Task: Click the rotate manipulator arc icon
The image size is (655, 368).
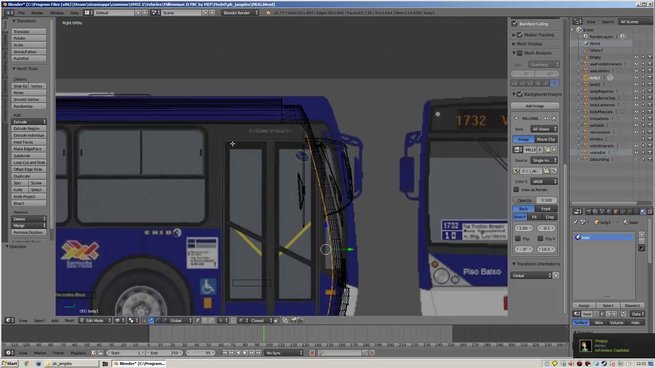Action: [158, 320]
